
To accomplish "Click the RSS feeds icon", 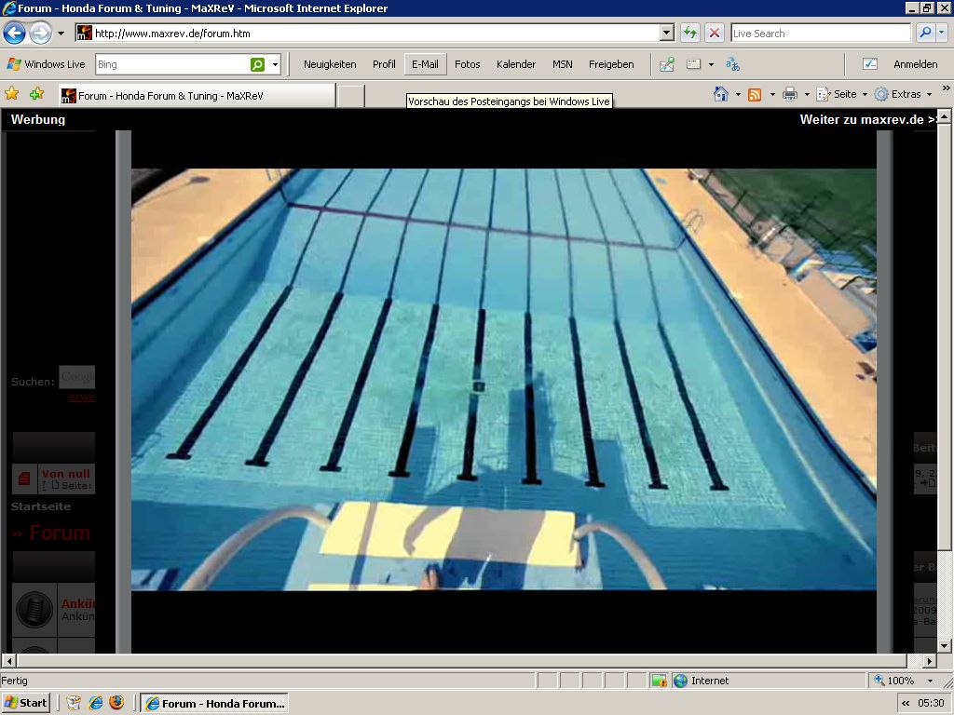I will 755,94.
